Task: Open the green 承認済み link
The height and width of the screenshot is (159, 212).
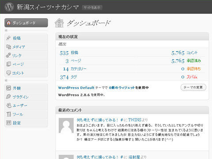Action: 194,61
